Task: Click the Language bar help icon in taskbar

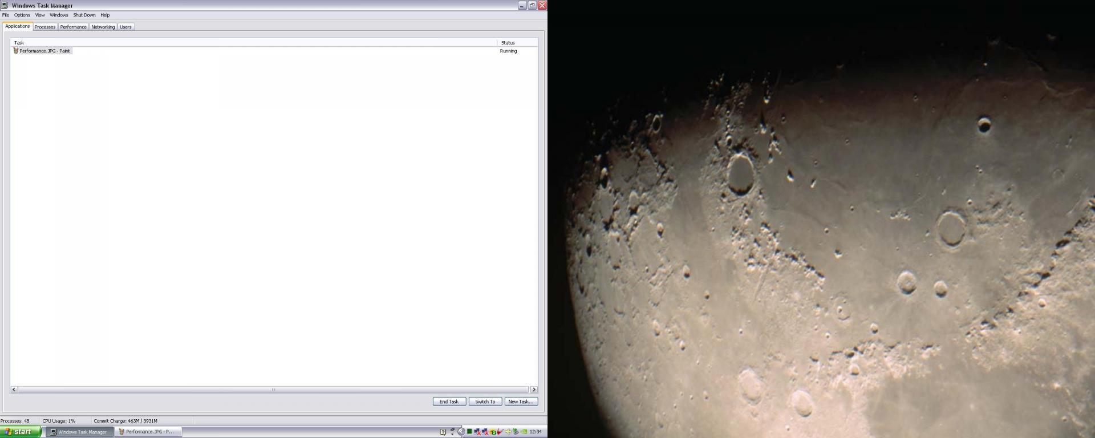Action: pyautogui.click(x=443, y=432)
